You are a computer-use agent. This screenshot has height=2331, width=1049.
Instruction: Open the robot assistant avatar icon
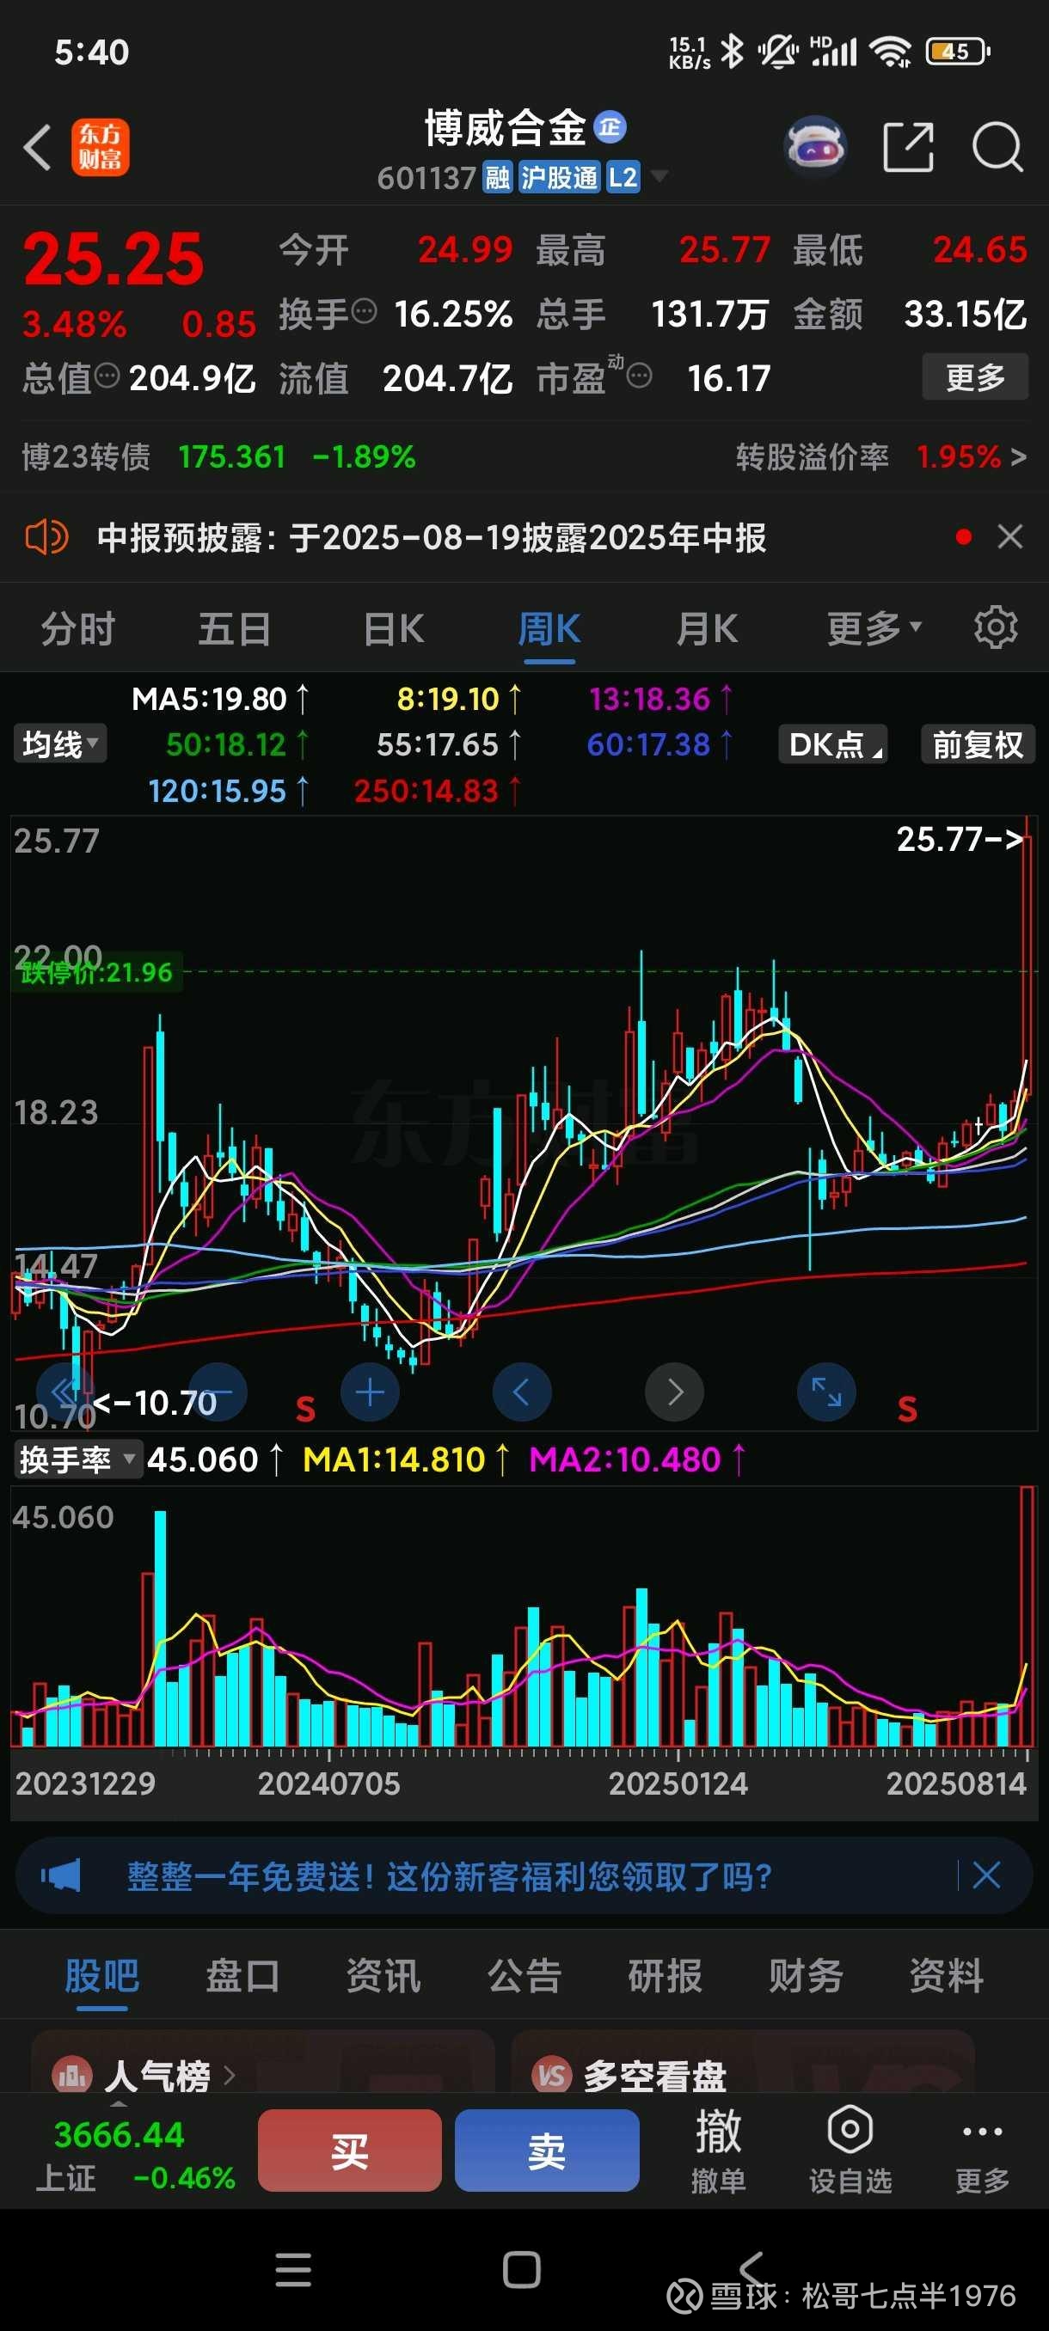(x=815, y=146)
